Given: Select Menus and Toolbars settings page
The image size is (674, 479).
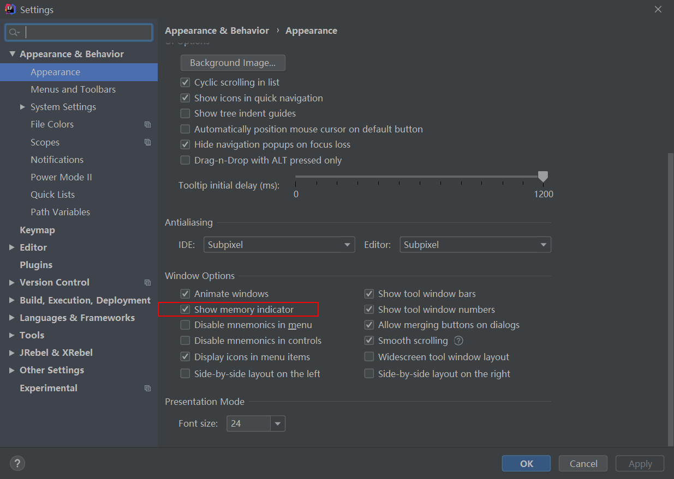Looking at the screenshot, I should tap(73, 89).
